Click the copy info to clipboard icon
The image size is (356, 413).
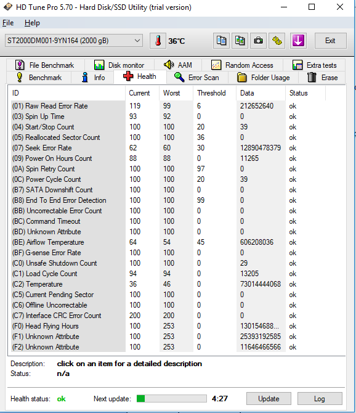pyautogui.click(x=221, y=41)
